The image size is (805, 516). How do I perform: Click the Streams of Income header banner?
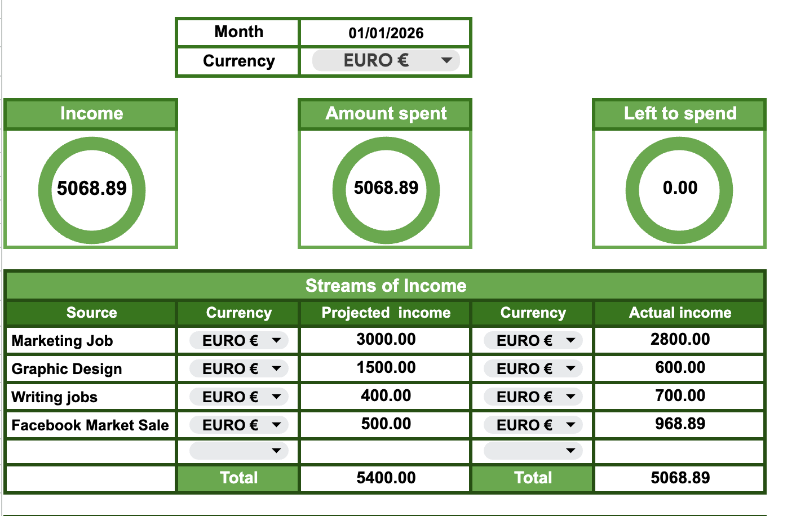click(385, 286)
